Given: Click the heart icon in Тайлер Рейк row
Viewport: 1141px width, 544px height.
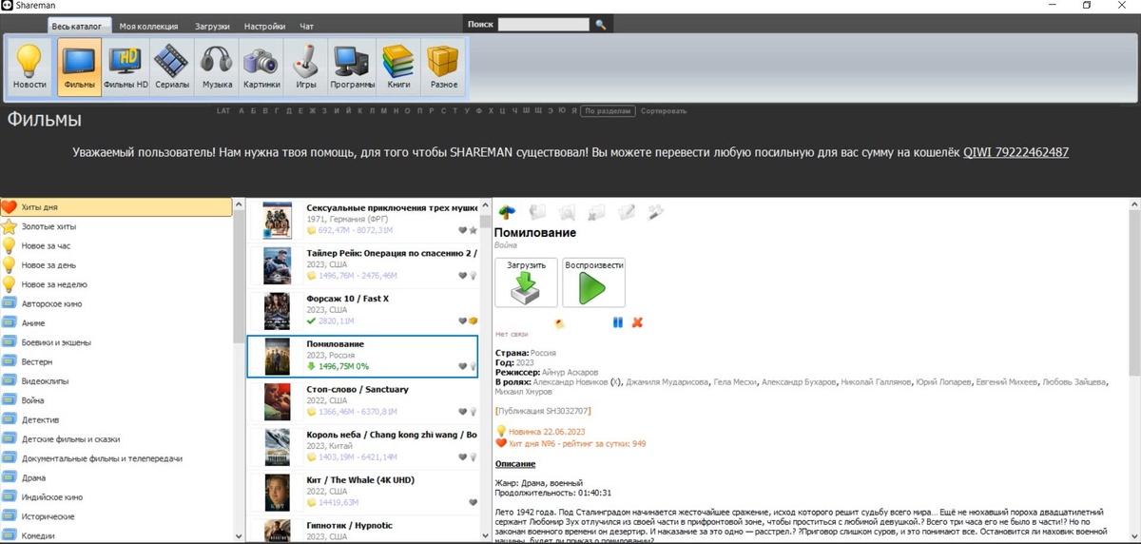Looking at the screenshot, I should (462, 275).
